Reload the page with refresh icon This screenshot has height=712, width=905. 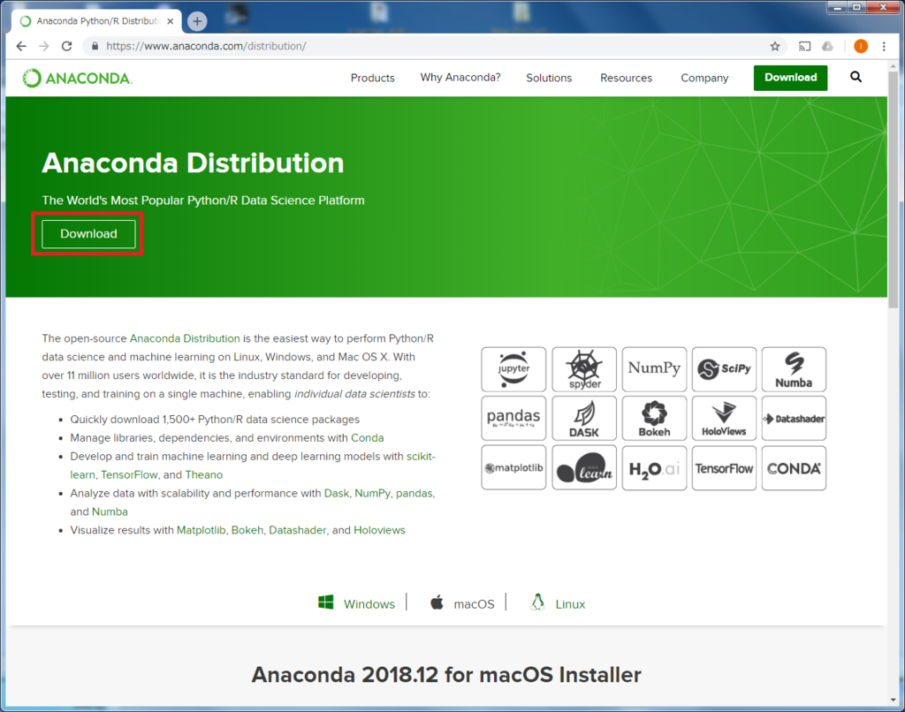[67, 46]
